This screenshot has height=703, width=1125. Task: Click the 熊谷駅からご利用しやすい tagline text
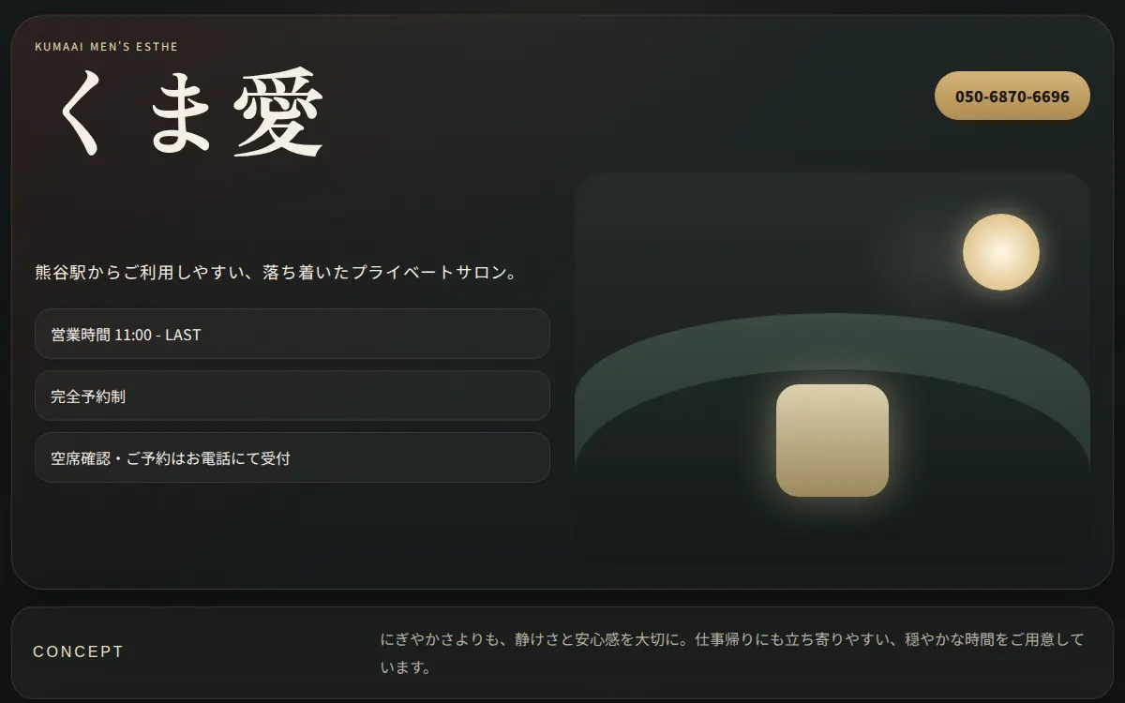[x=276, y=273]
